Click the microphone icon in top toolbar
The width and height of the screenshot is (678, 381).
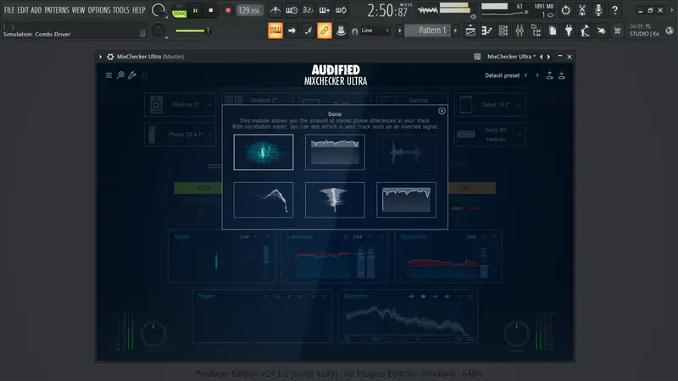(x=598, y=10)
